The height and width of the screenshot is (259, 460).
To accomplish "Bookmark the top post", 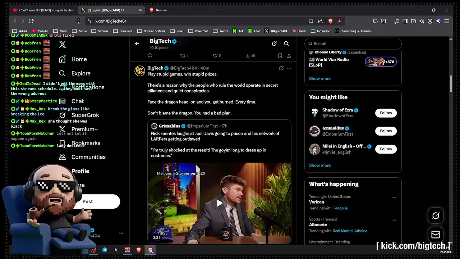I will [280, 56].
